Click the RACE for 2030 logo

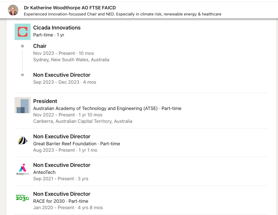click(x=22, y=197)
